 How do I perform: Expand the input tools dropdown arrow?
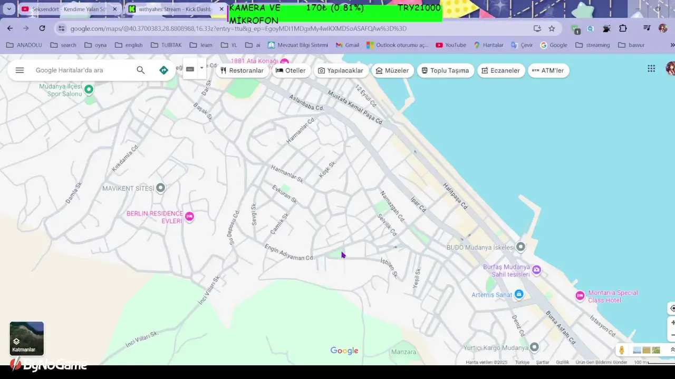[x=201, y=68]
